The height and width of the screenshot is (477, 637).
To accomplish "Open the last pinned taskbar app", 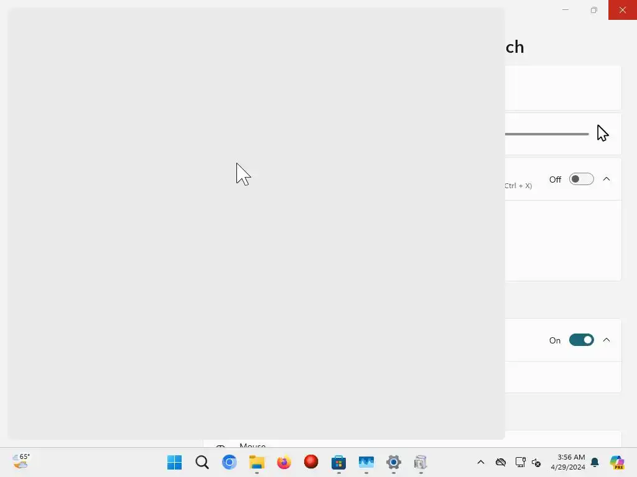I will point(421,462).
